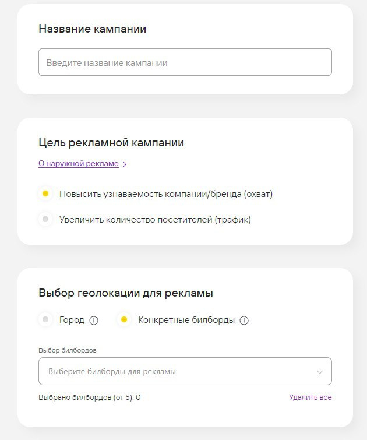
Task: Open the Выберите билборды для рекламы placeholder text
Action: [x=112, y=371]
